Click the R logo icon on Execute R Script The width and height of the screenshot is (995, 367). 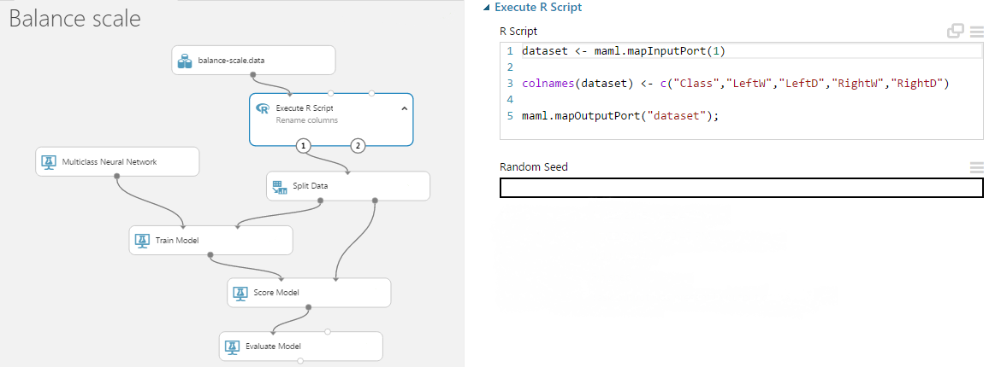262,108
